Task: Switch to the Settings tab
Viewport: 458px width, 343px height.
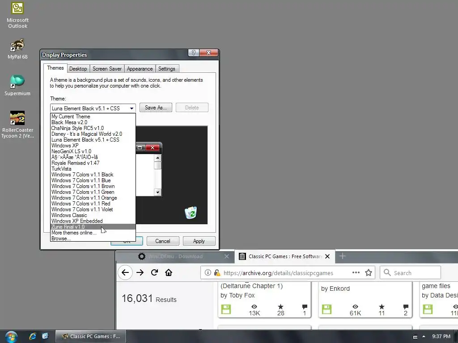Action: pyautogui.click(x=166, y=69)
